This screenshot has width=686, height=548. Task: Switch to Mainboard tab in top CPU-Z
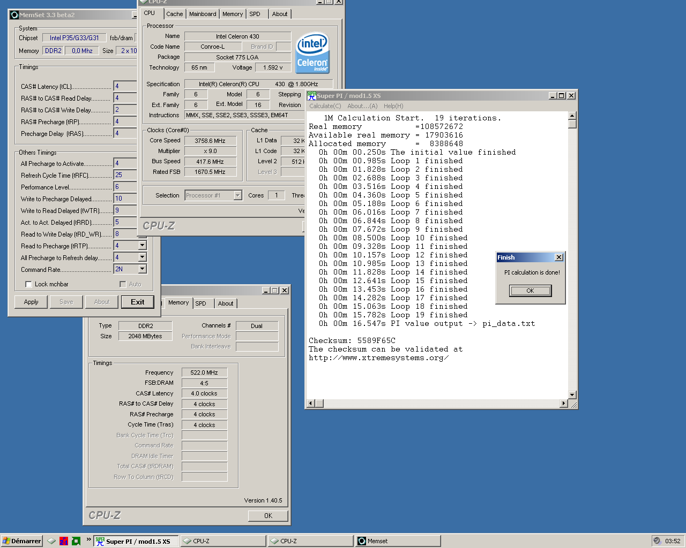click(203, 14)
